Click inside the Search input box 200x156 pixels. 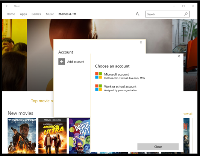(165, 14)
